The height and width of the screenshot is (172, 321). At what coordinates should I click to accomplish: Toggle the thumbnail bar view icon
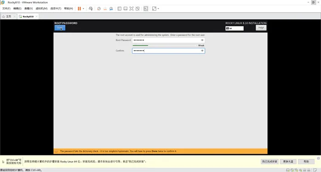click(x=126, y=9)
